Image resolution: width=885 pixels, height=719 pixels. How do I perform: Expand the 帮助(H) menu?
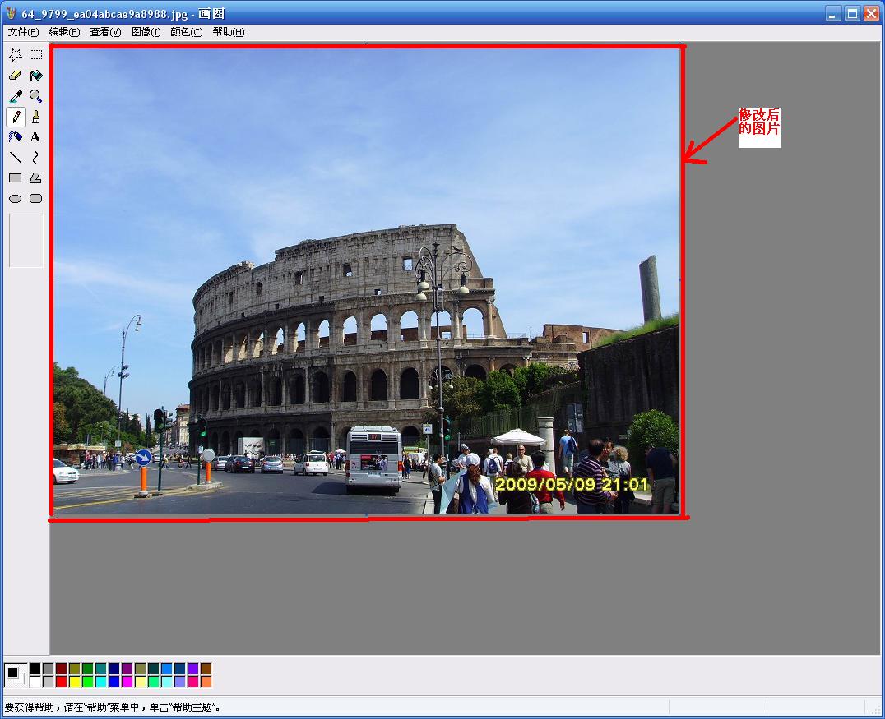click(x=228, y=32)
